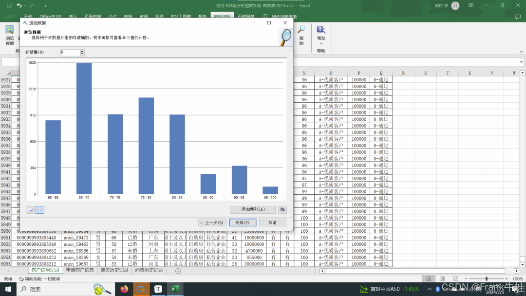Click the 跟踪 magnifier ribbon icon
The width and height of the screenshot is (526, 296).
(x=301, y=33)
